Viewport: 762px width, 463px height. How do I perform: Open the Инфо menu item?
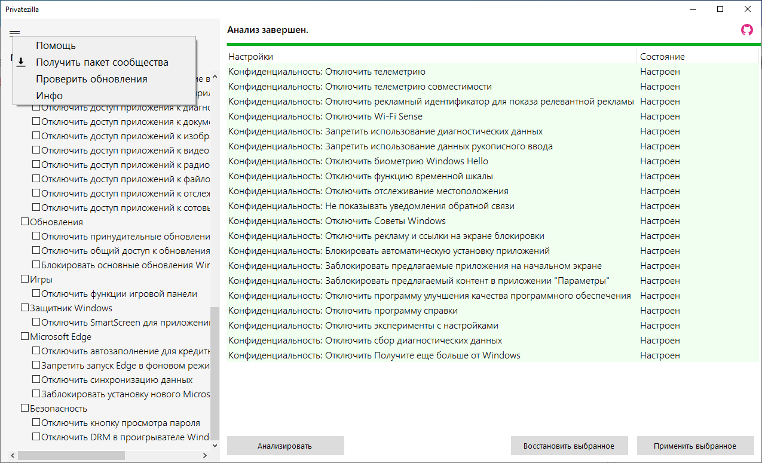pyautogui.click(x=49, y=96)
